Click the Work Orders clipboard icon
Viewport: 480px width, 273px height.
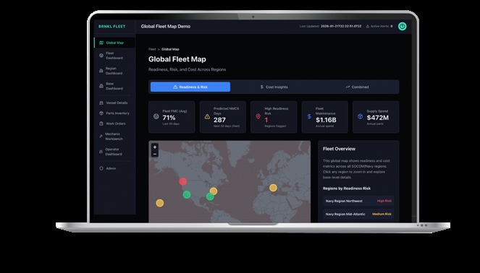[x=101, y=123]
